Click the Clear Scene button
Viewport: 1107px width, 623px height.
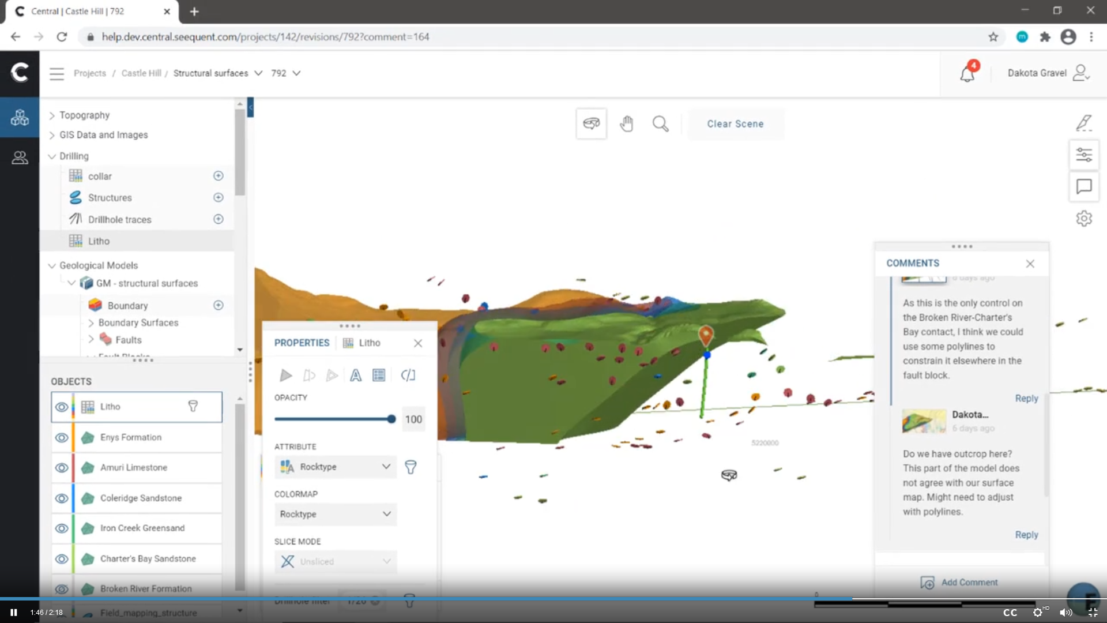735,124
